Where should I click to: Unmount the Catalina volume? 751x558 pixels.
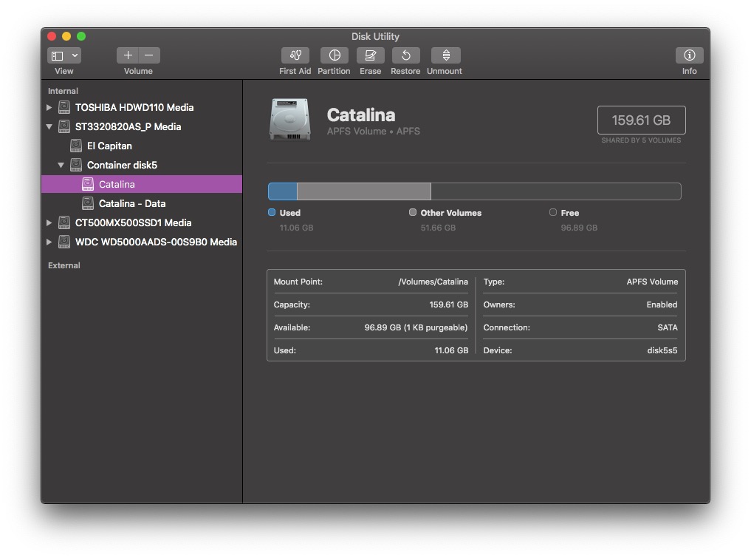445,55
